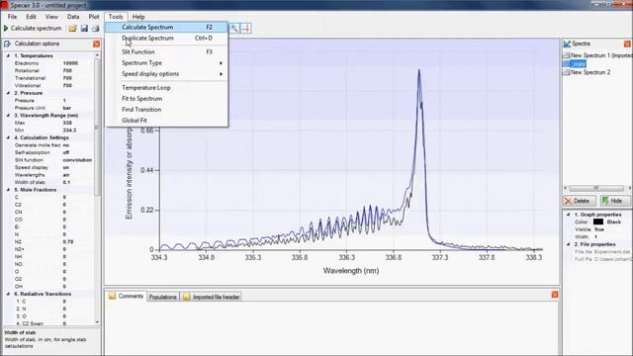Click the Spectra list horizontal scrollbar thumb
Viewport: 633px width, 356px height.
[596, 189]
